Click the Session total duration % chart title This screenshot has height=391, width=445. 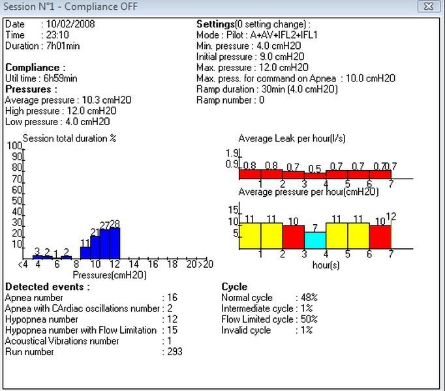69,138
